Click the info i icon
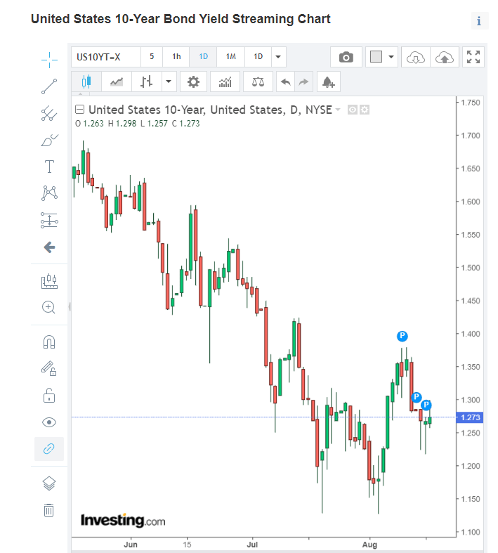This screenshot has width=498, height=553. click(x=479, y=21)
